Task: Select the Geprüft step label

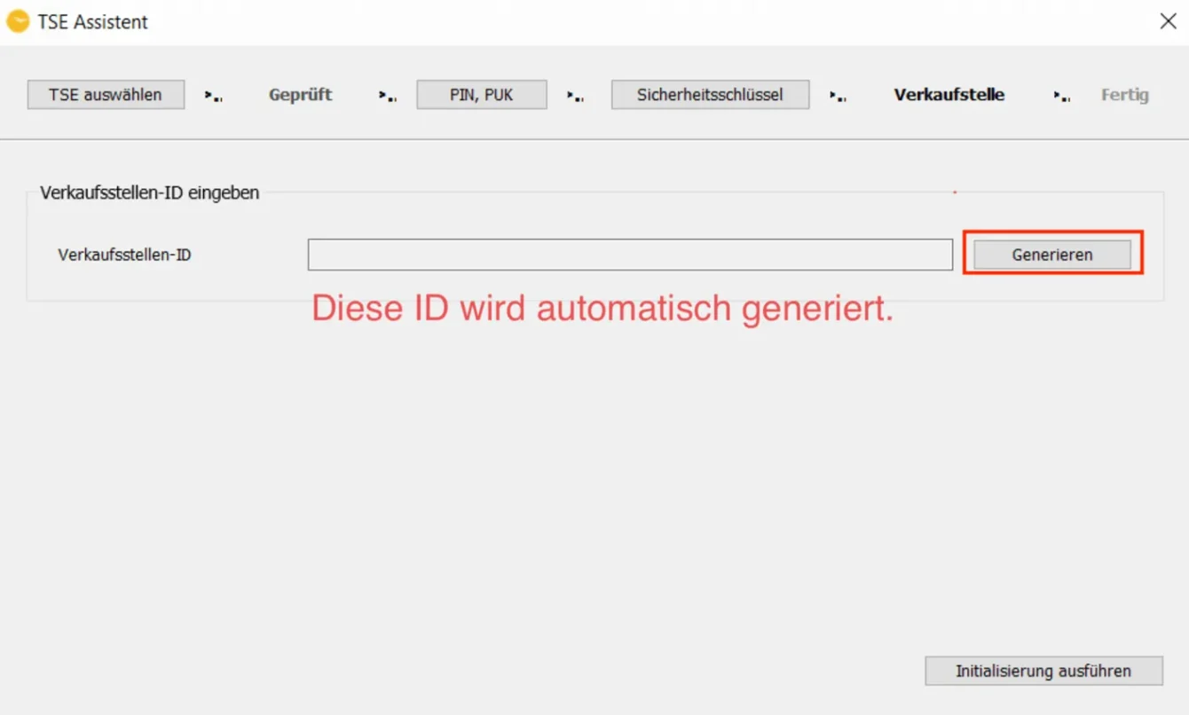Action: [x=300, y=95]
